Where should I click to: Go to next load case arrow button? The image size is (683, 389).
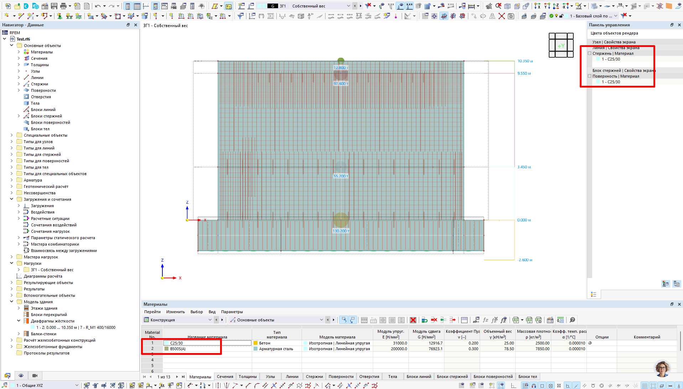coord(360,6)
